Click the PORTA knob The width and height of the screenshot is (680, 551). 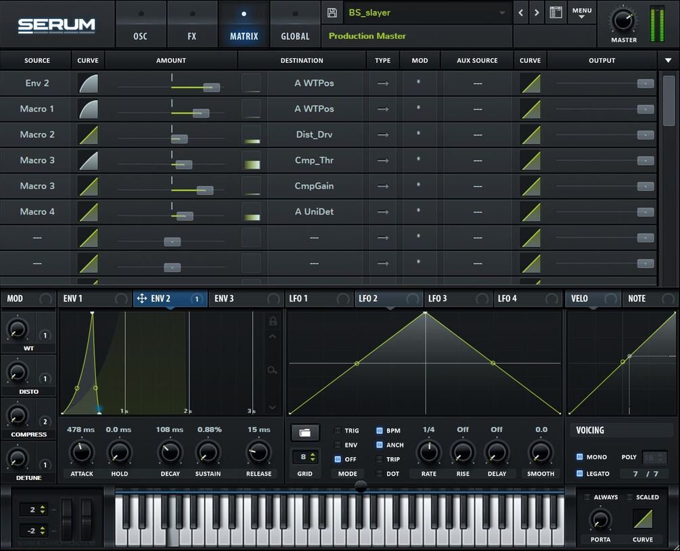tap(600, 519)
